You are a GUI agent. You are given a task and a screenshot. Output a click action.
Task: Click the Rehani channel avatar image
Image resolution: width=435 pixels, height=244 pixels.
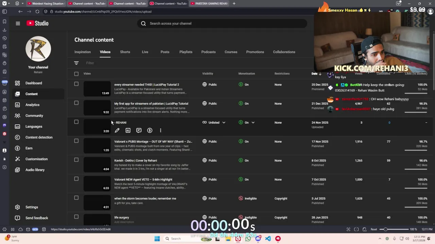click(x=38, y=49)
